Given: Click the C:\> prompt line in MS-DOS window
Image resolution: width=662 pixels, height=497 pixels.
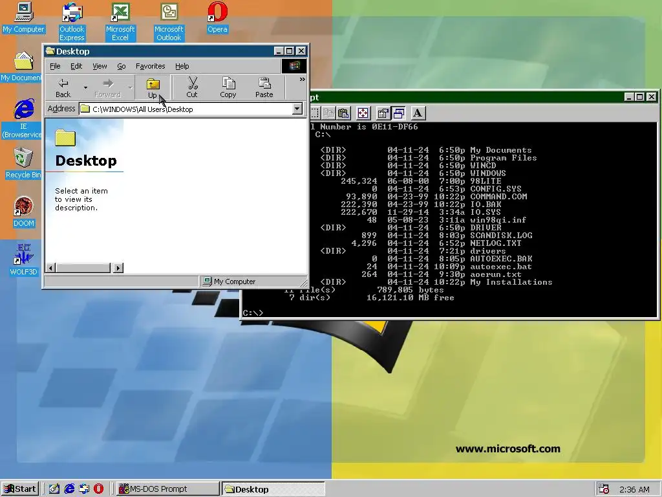Looking at the screenshot, I should tap(253, 313).
